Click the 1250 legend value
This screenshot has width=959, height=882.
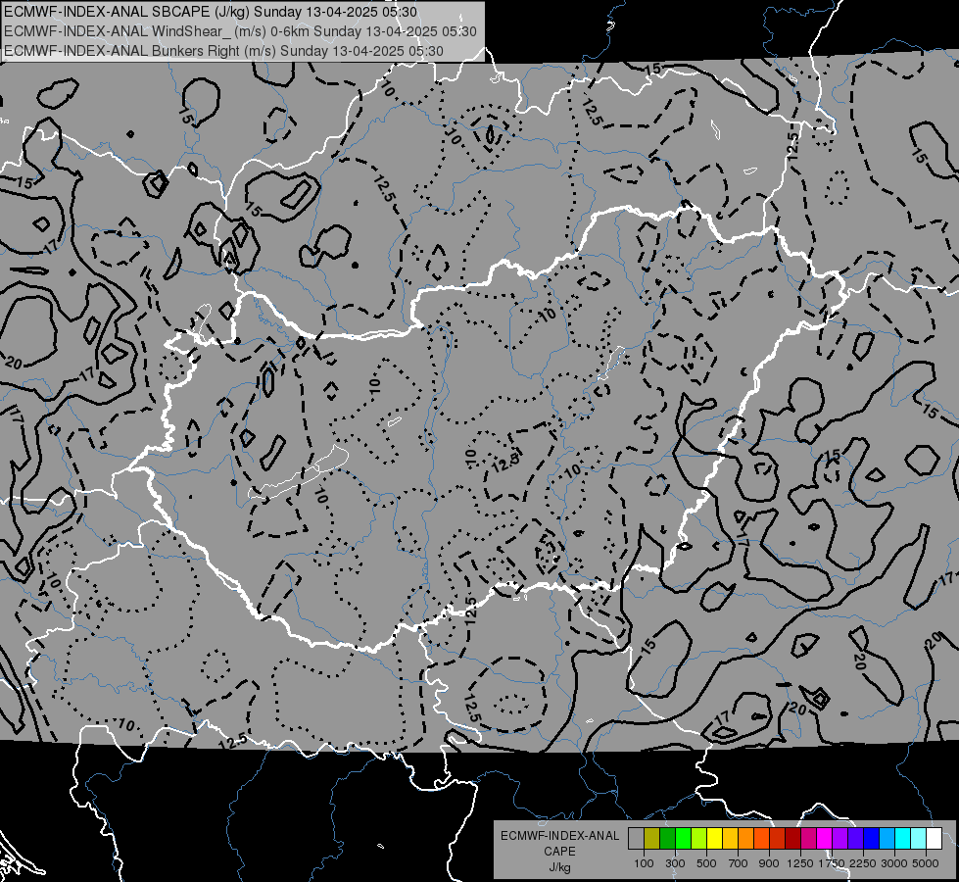[x=800, y=863]
